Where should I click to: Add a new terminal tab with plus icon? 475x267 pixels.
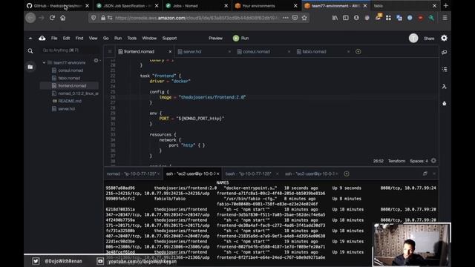click(x=347, y=174)
